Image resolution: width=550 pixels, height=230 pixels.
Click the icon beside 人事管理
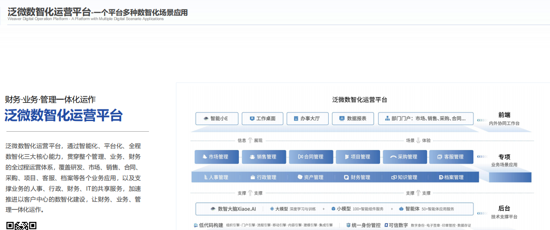pyautogui.click(x=206, y=177)
